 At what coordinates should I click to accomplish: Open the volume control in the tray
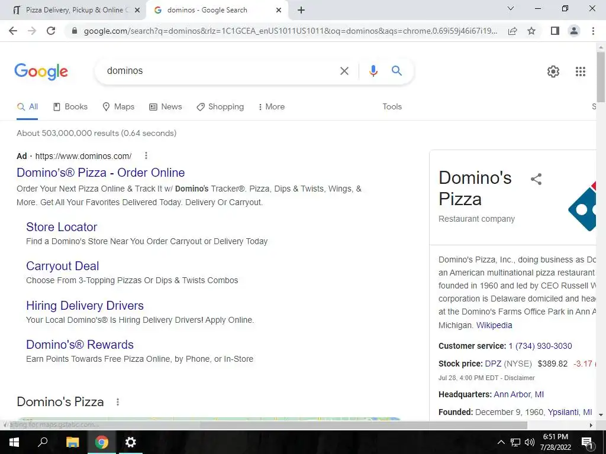point(530,442)
